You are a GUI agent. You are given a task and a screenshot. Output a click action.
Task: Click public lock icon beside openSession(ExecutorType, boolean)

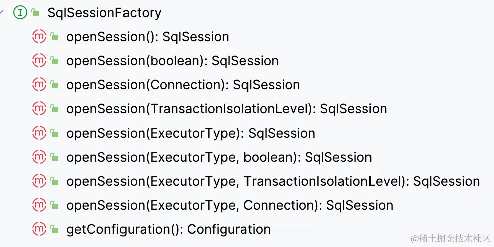pos(54,157)
